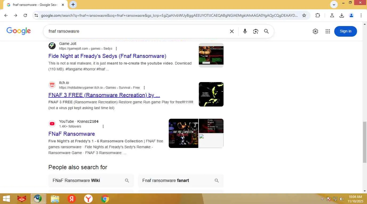The image size is (367, 204).
Task: Reload the Google search page
Action: [25, 15]
